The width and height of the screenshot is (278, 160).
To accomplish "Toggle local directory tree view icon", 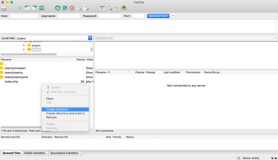I will (x=27, y=8).
